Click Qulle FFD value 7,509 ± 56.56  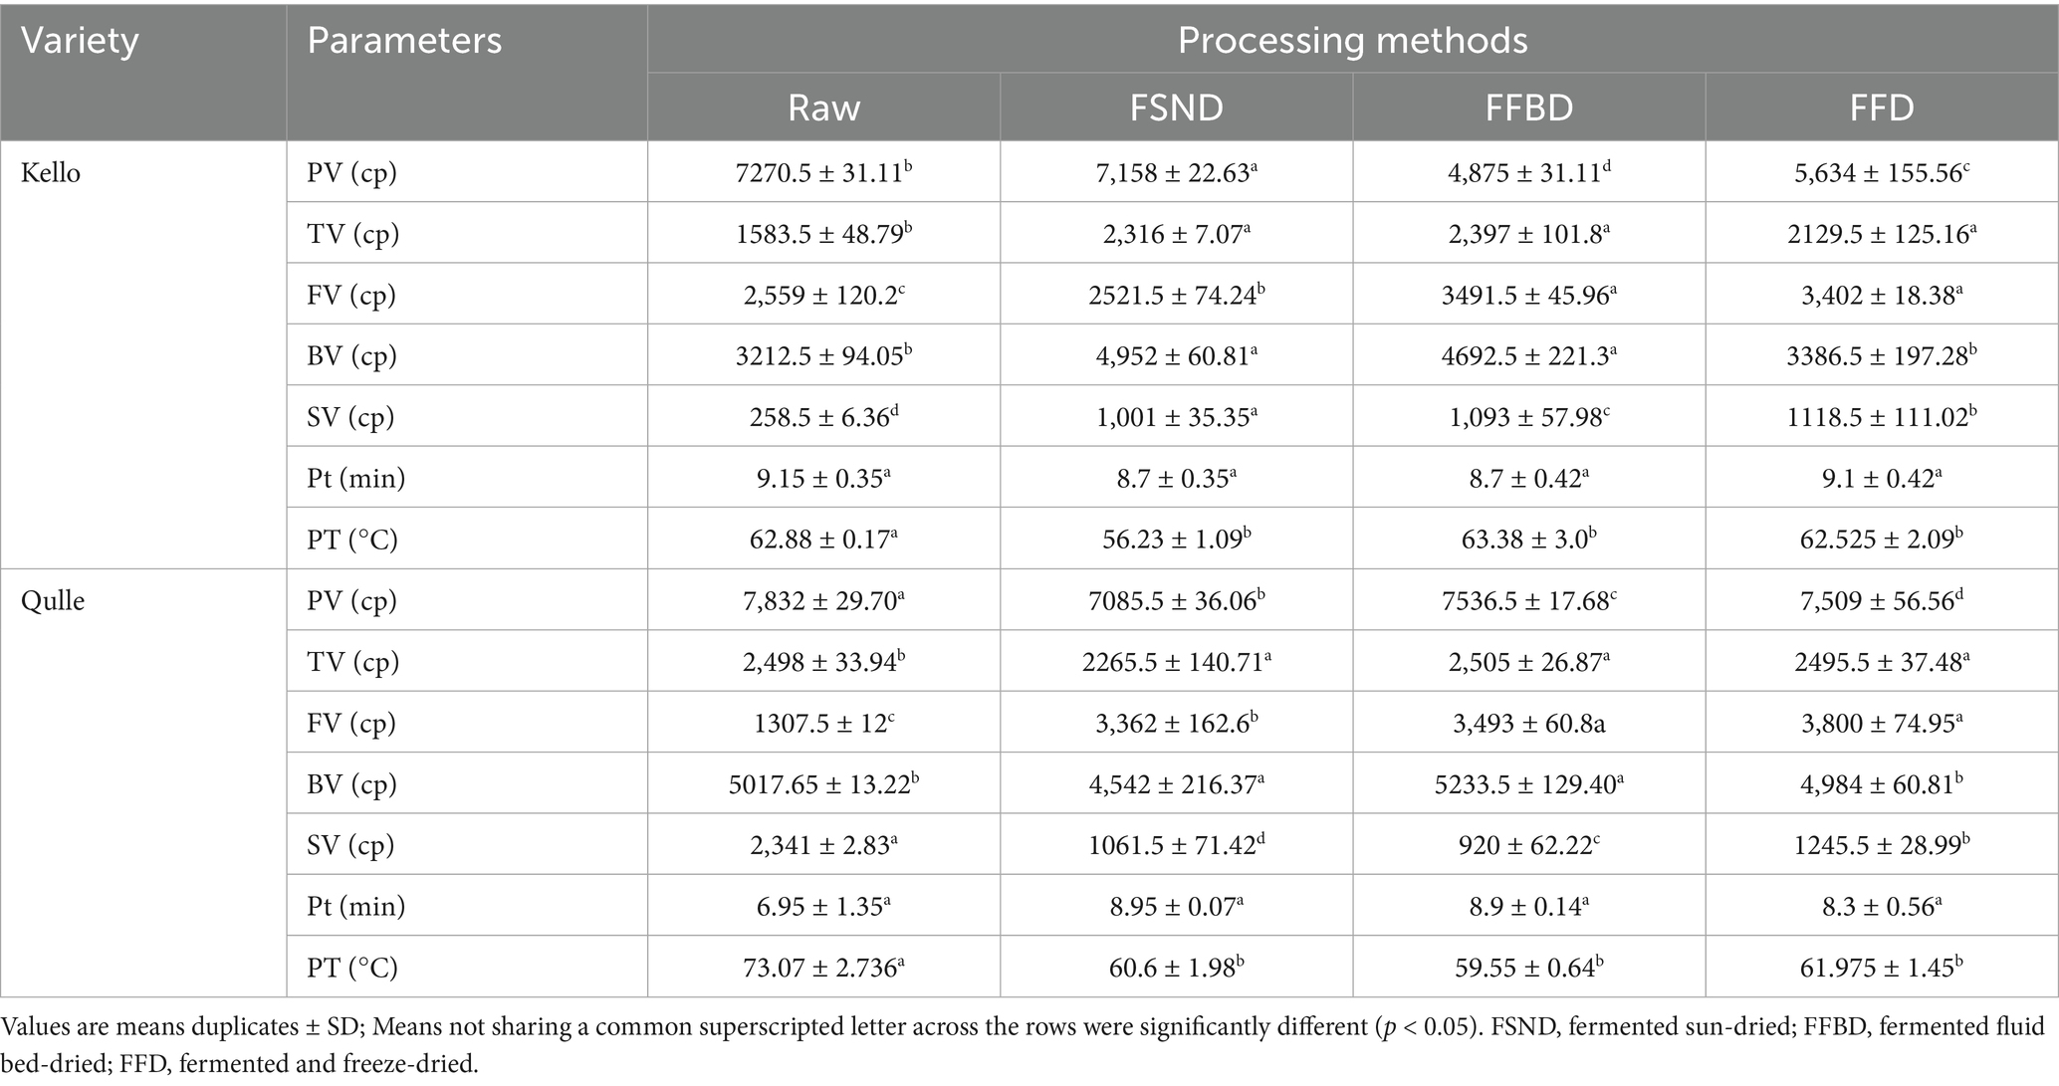pyautogui.click(x=1881, y=599)
